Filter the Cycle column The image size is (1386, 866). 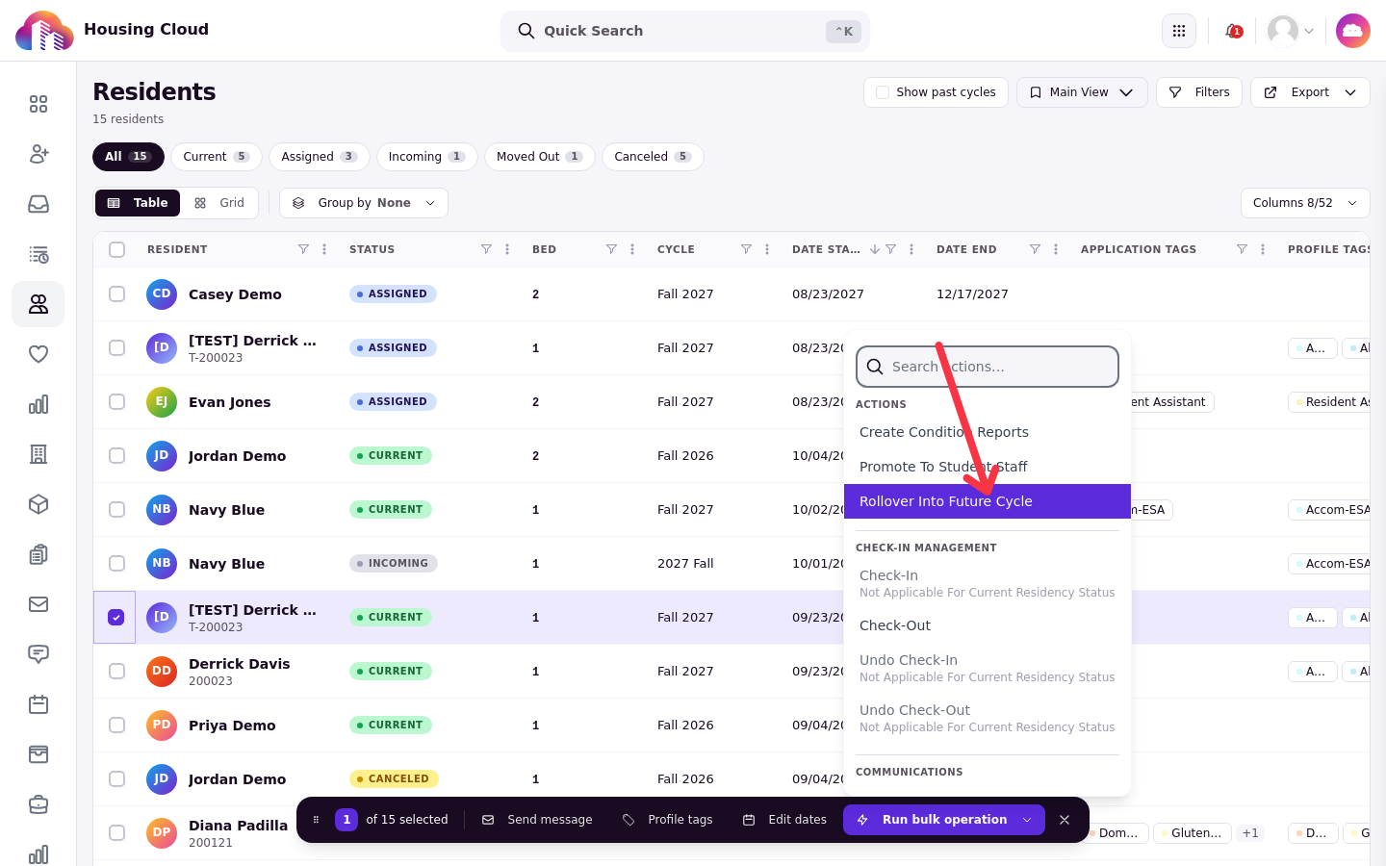[x=746, y=249]
